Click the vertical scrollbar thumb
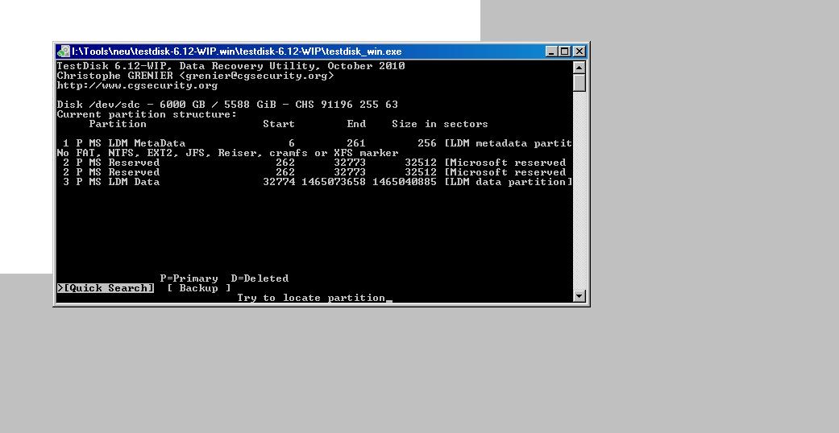 [x=579, y=84]
